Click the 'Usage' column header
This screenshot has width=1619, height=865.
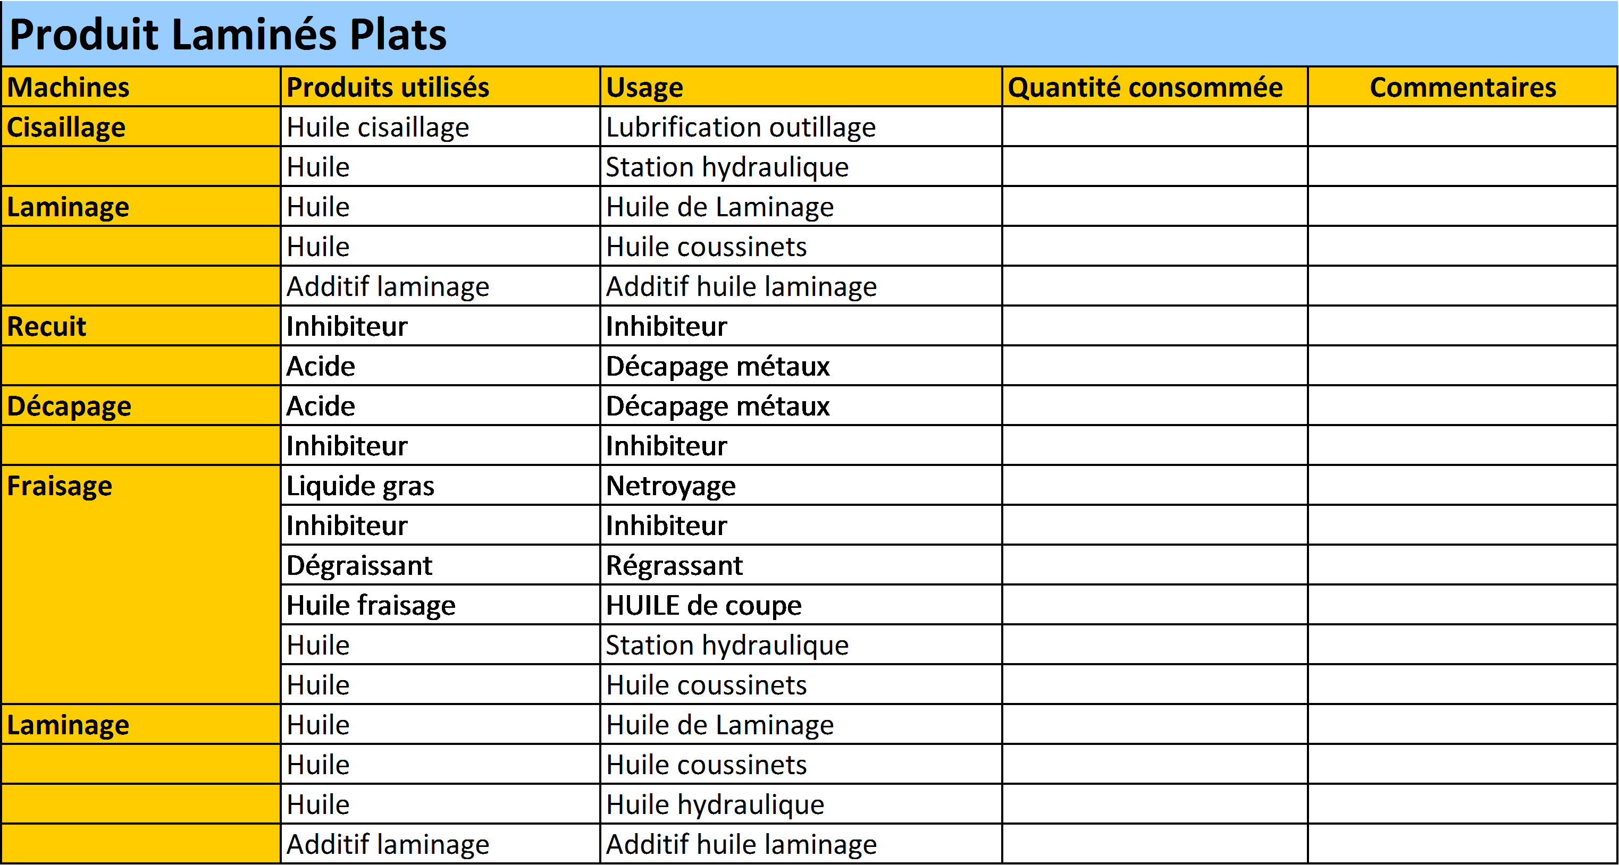(x=644, y=87)
